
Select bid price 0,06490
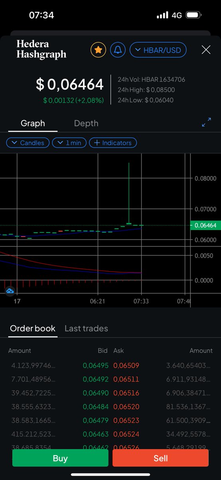95,393
